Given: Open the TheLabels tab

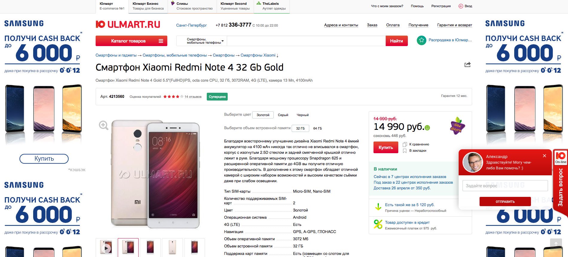Looking at the screenshot, I should [272, 6].
